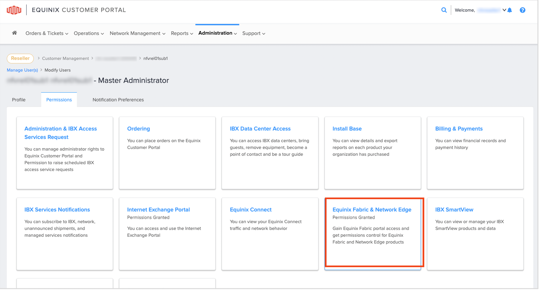Open the Ordering permission card
The width and height of the screenshot is (540, 291).
pyautogui.click(x=167, y=153)
